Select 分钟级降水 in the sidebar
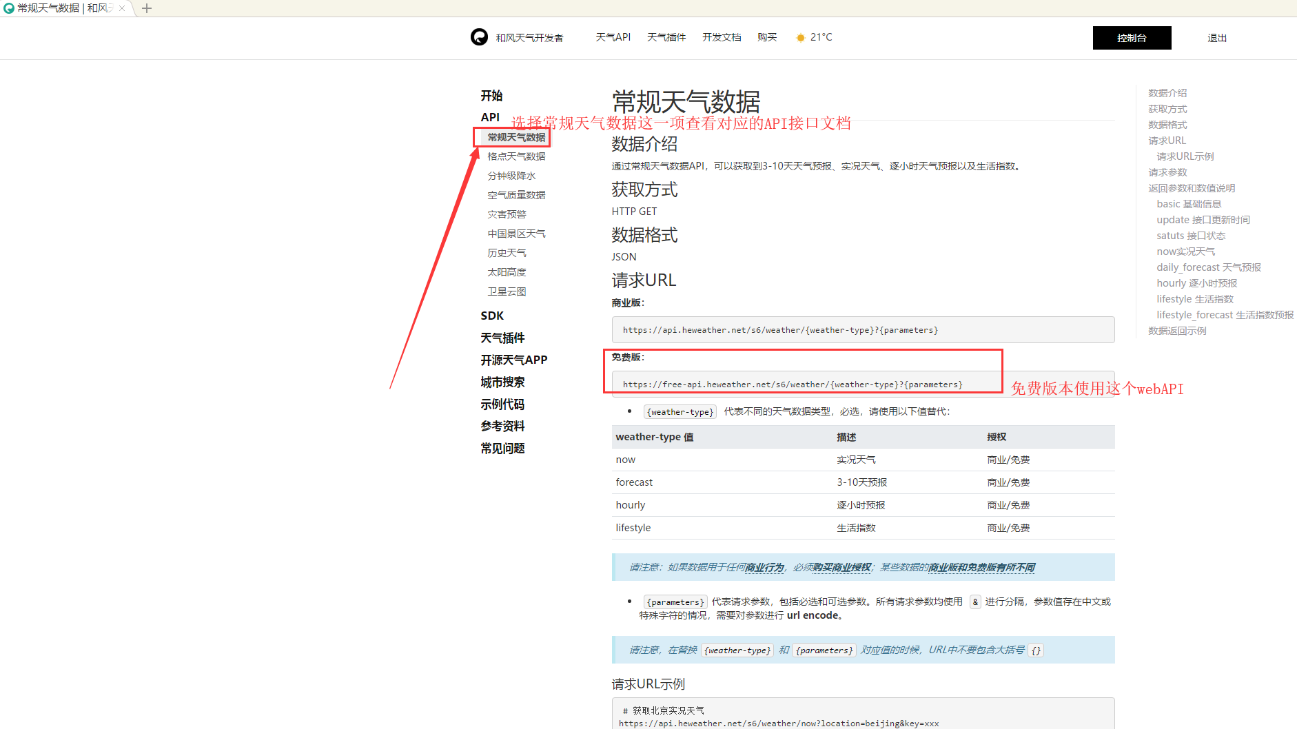This screenshot has width=1297, height=729. 511,176
